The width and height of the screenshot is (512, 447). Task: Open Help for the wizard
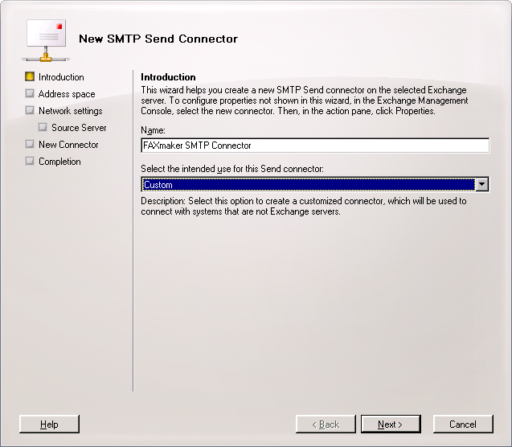pyautogui.click(x=49, y=424)
